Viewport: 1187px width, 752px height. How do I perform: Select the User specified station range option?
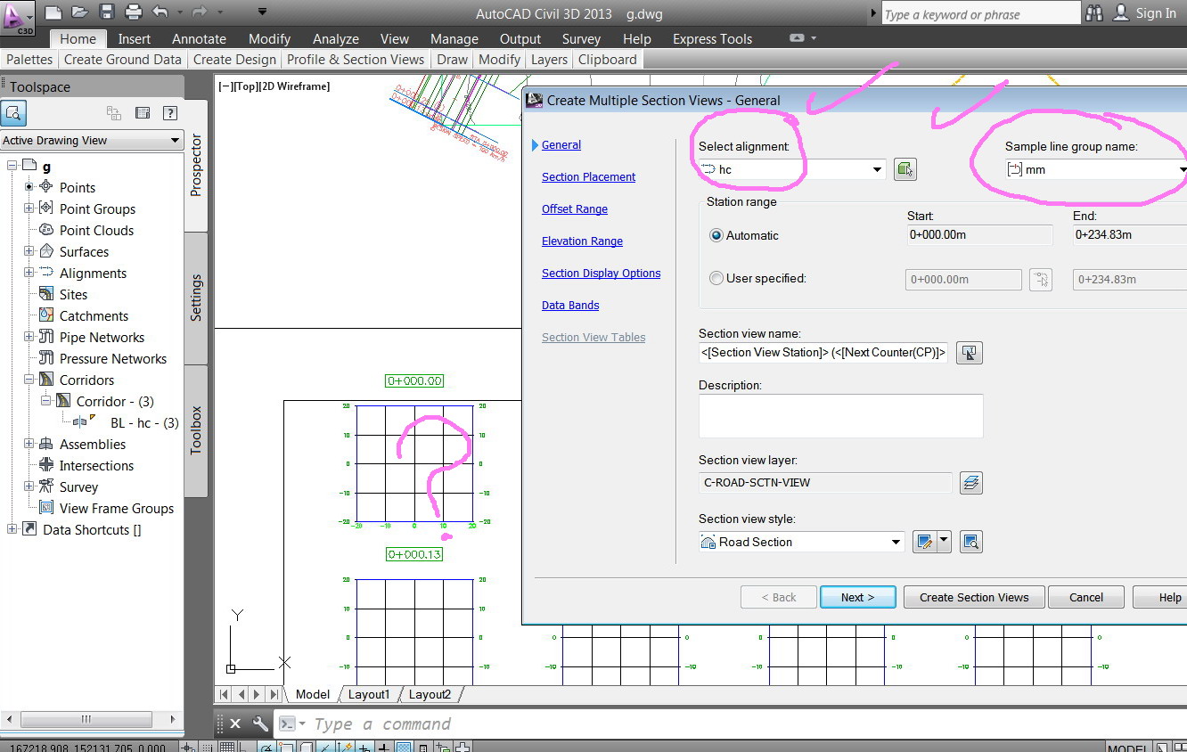coord(716,279)
